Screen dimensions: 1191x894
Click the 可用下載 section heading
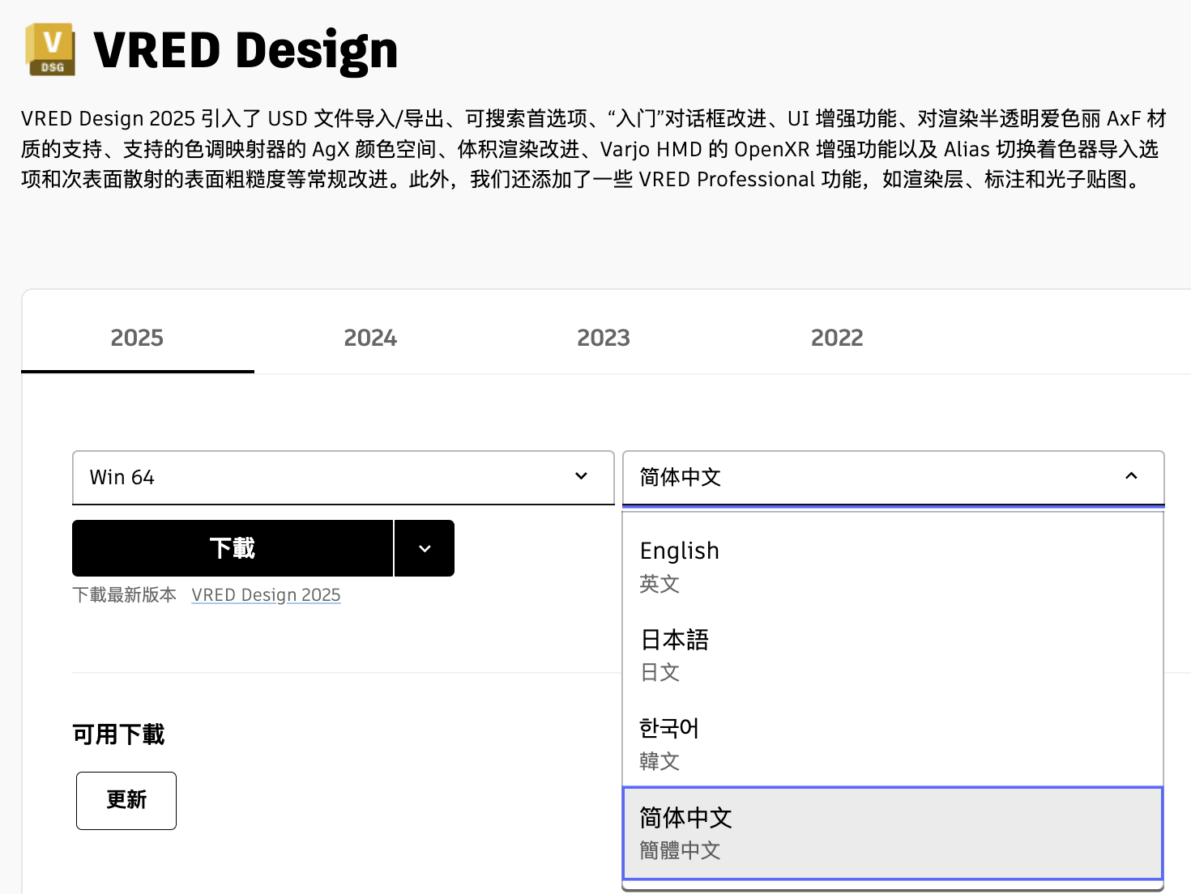click(118, 734)
